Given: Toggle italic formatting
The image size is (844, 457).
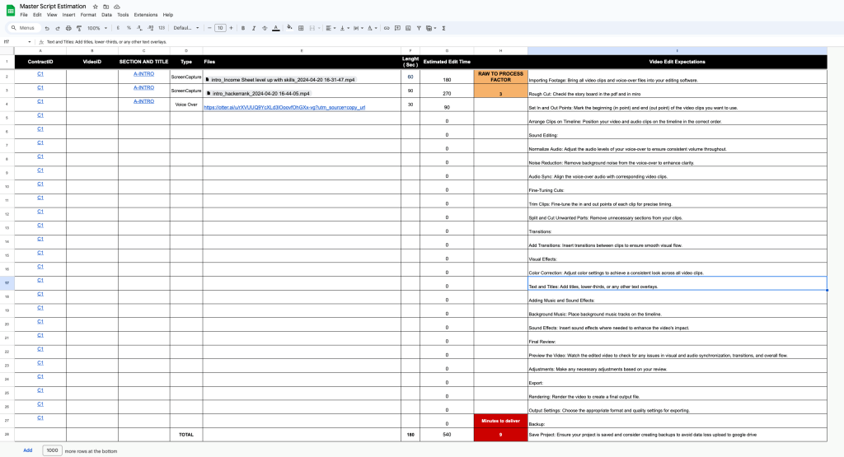Looking at the screenshot, I should tap(254, 28).
